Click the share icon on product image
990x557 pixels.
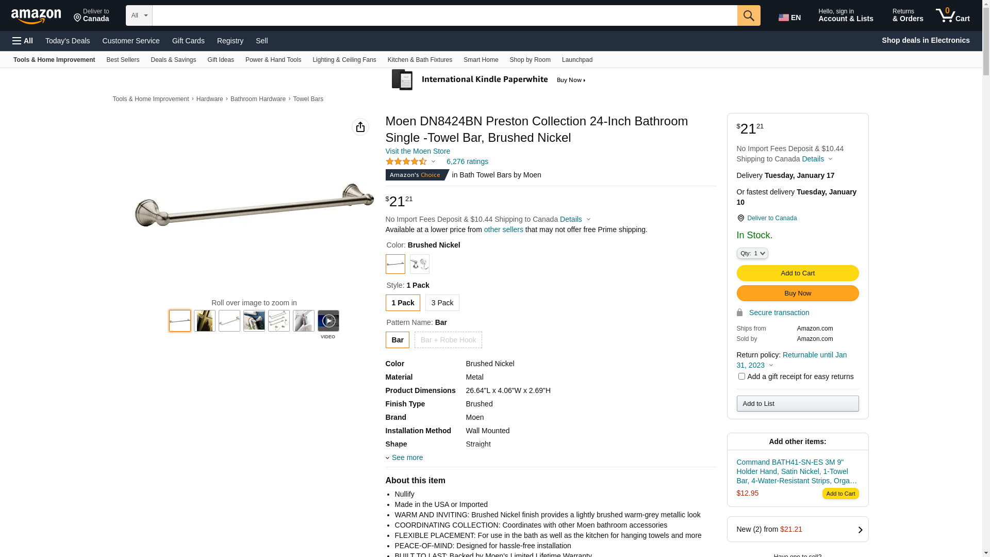click(360, 127)
